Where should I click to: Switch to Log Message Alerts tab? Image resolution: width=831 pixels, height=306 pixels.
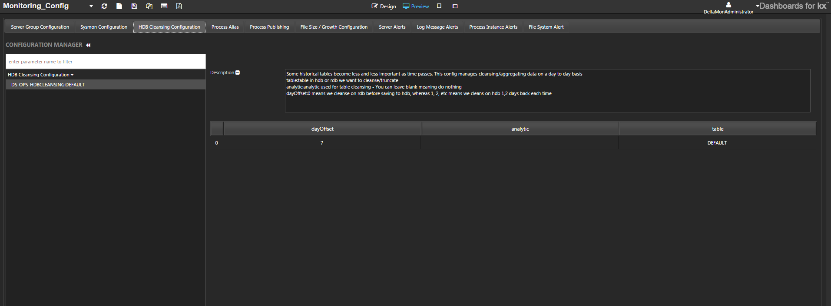(x=437, y=27)
